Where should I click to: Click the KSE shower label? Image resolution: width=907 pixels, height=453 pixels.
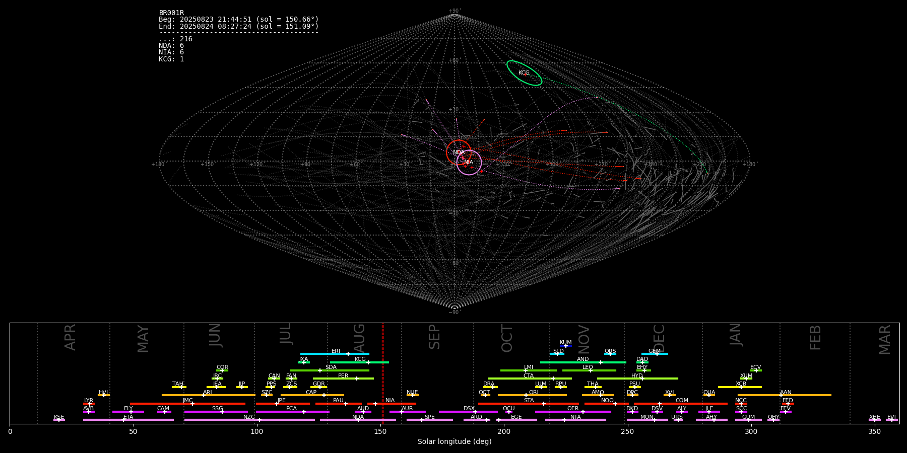click(x=59, y=417)
